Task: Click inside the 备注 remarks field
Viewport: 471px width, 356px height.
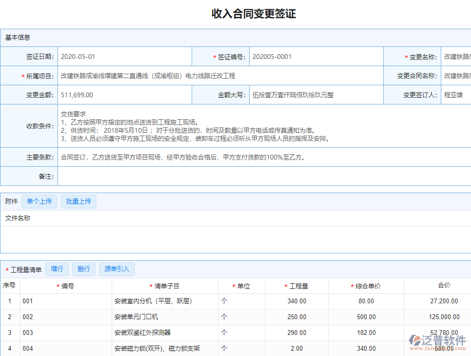Action: (264, 176)
